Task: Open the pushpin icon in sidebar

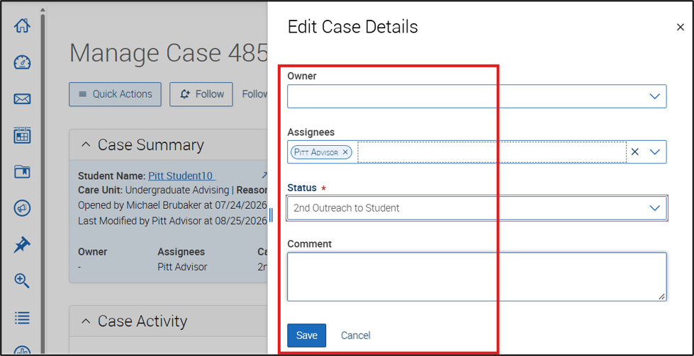Action: pyautogui.click(x=22, y=244)
